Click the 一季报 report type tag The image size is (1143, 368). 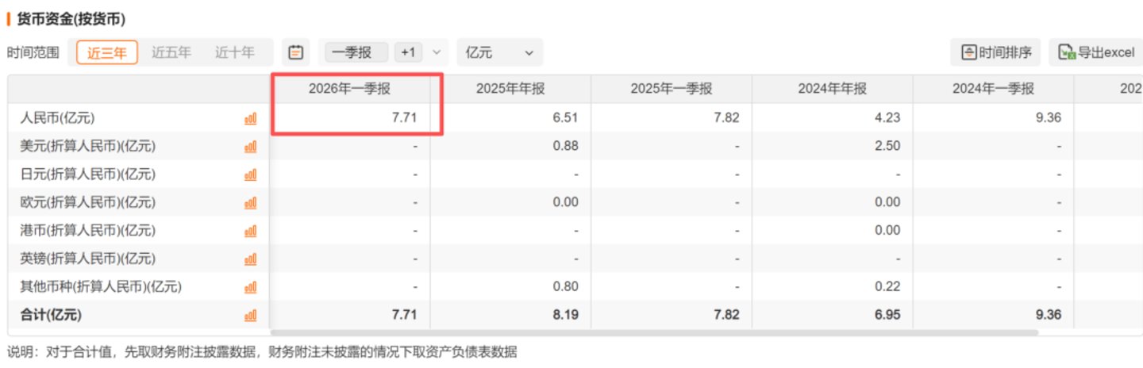pyautogui.click(x=356, y=52)
